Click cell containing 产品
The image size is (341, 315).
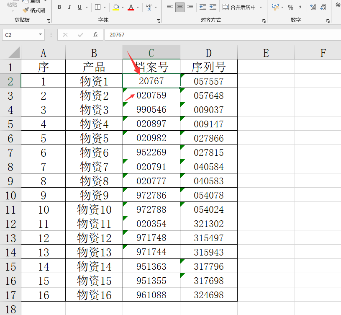point(94,67)
